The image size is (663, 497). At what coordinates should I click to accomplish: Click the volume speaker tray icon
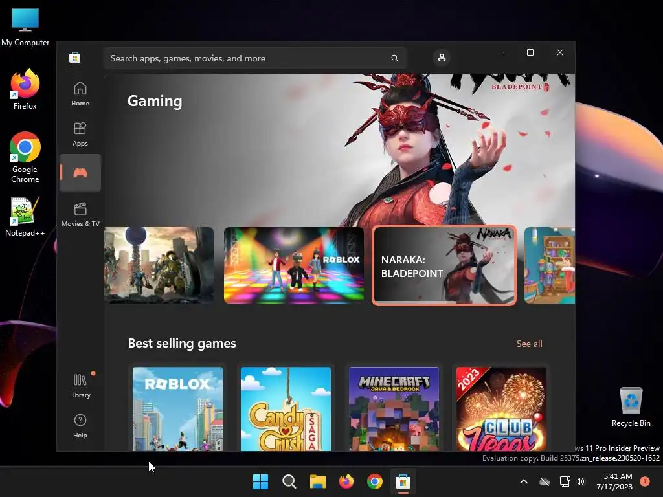579,481
